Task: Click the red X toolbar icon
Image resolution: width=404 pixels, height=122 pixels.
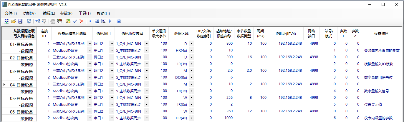Action: (81, 21)
